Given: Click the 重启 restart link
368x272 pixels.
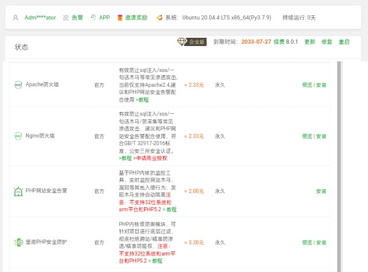Looking at the screenshot, I should point(344,42).
